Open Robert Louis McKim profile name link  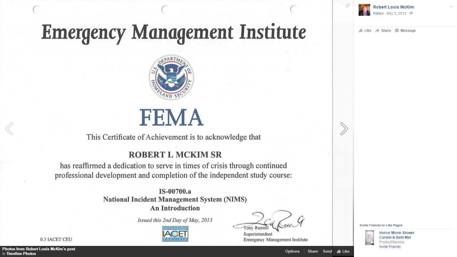pyautogui.click(x=393, y=7)
